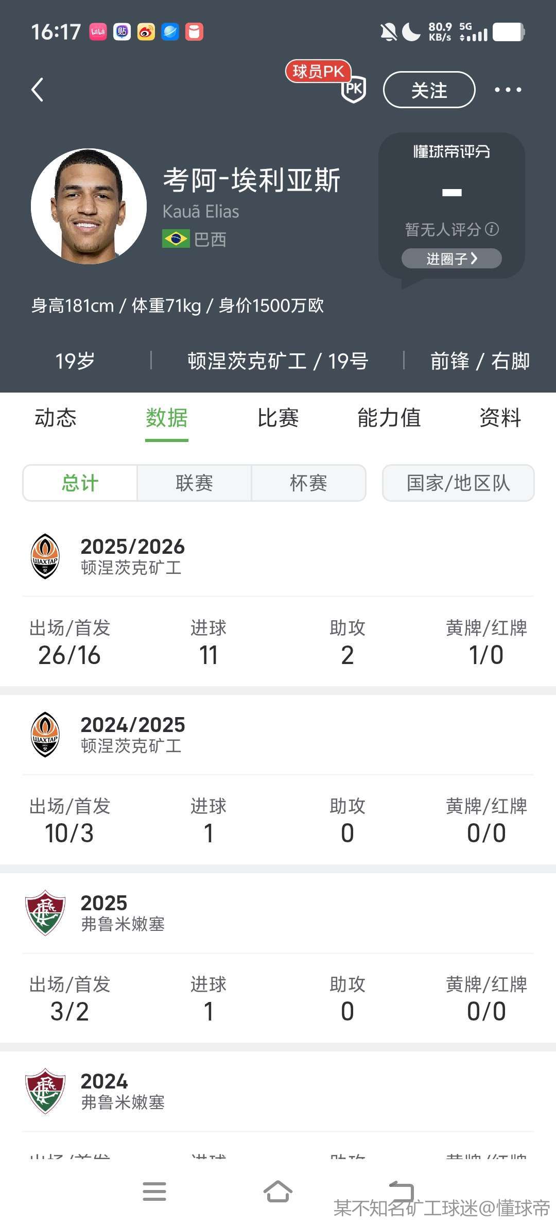
Task: Switch to the 比赛 tab
Action: 278,418
